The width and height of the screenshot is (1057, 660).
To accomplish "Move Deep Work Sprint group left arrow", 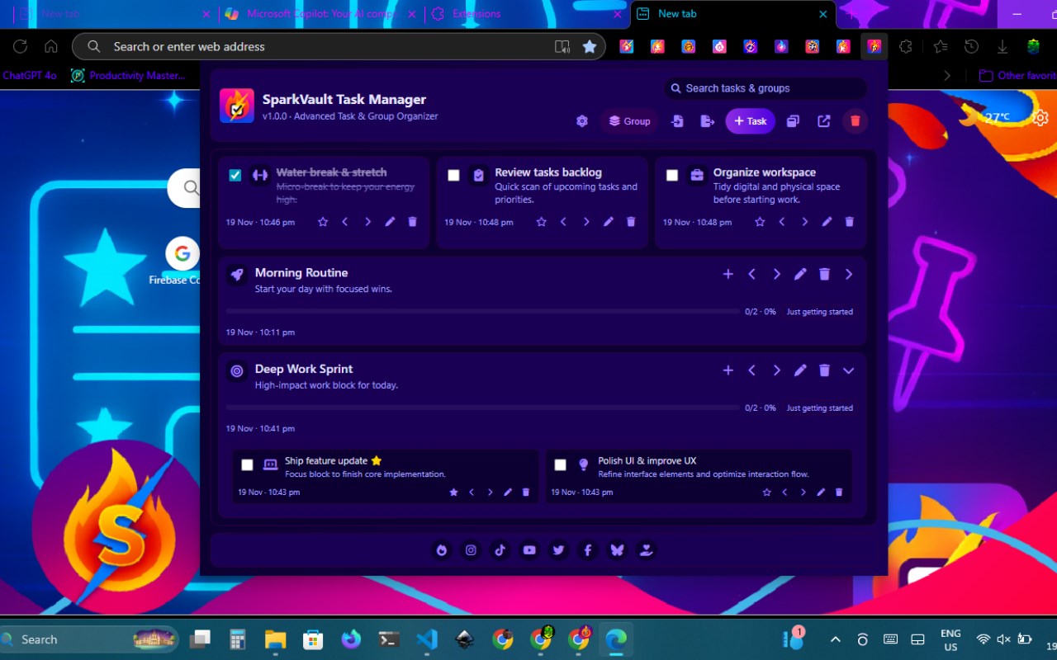I will (751, 370).
